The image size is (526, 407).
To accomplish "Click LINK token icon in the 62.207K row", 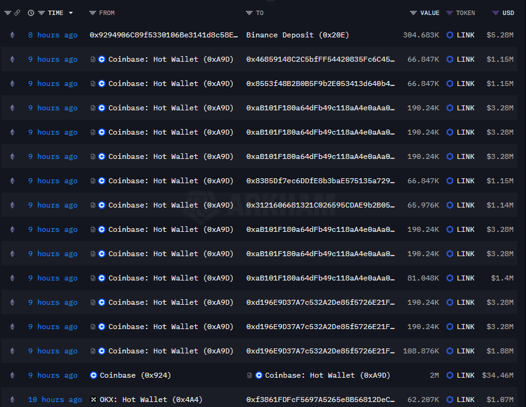I will click(x=450, y=400).
